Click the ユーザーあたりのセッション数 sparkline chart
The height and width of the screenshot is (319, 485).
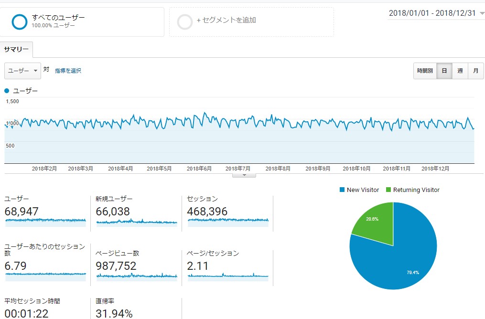pyautogui.click(x=45, y=276)
